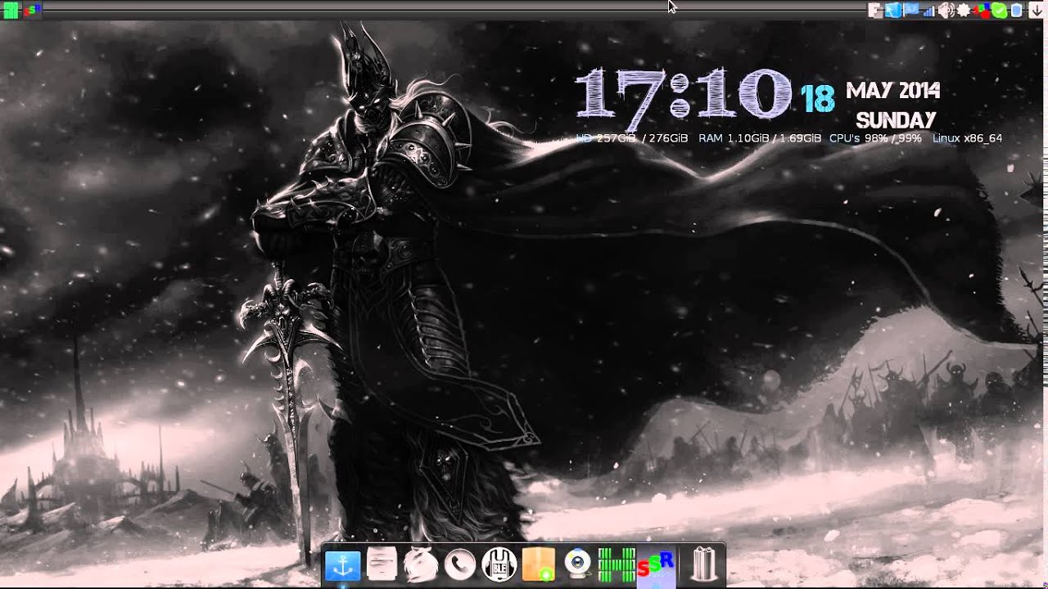Open the SSR screen recorder in dock

coord(656,564)
